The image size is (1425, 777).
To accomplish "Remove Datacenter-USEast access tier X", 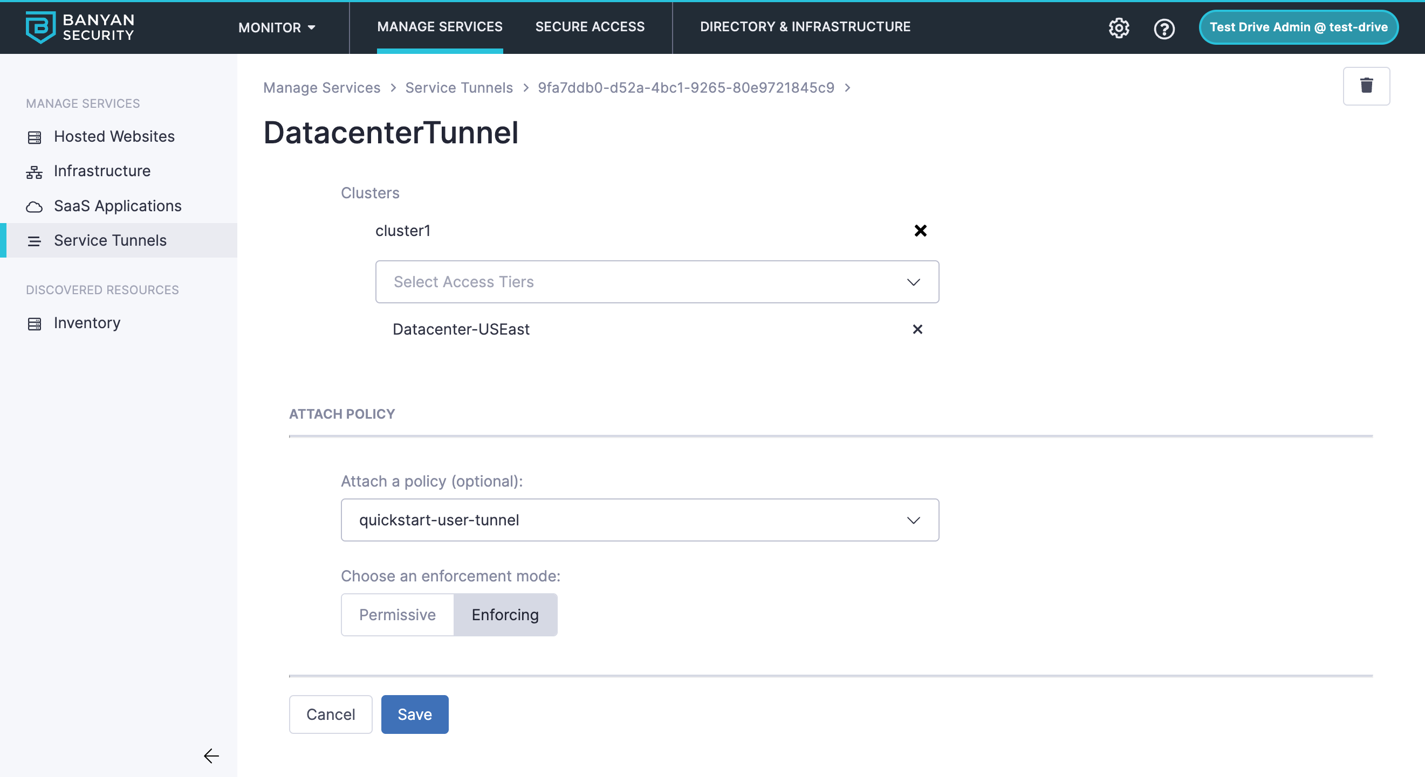I will click(917, 329).
